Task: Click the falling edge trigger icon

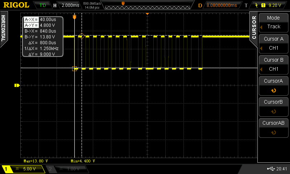Action: click(256, 5)
